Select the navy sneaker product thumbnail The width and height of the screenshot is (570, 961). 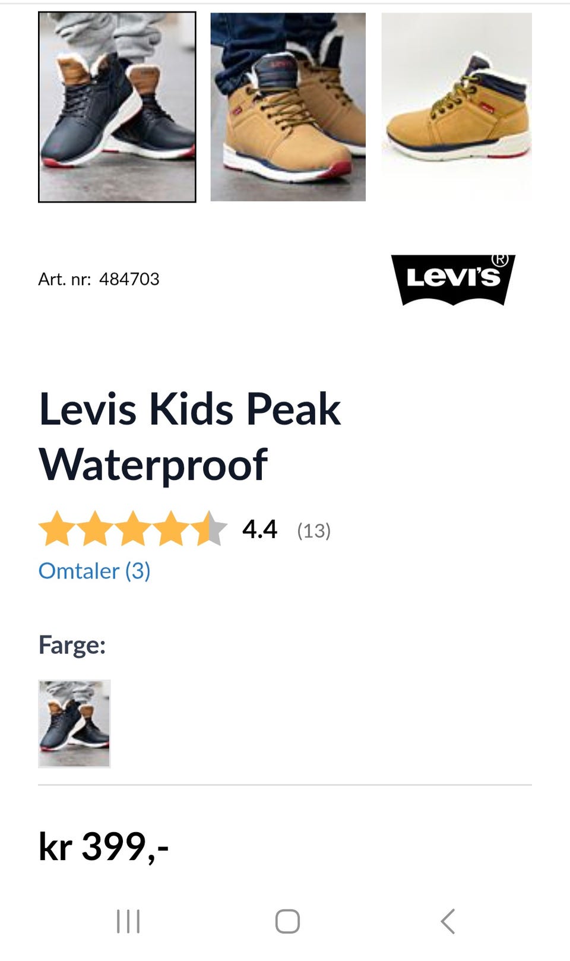click(117, 107)
